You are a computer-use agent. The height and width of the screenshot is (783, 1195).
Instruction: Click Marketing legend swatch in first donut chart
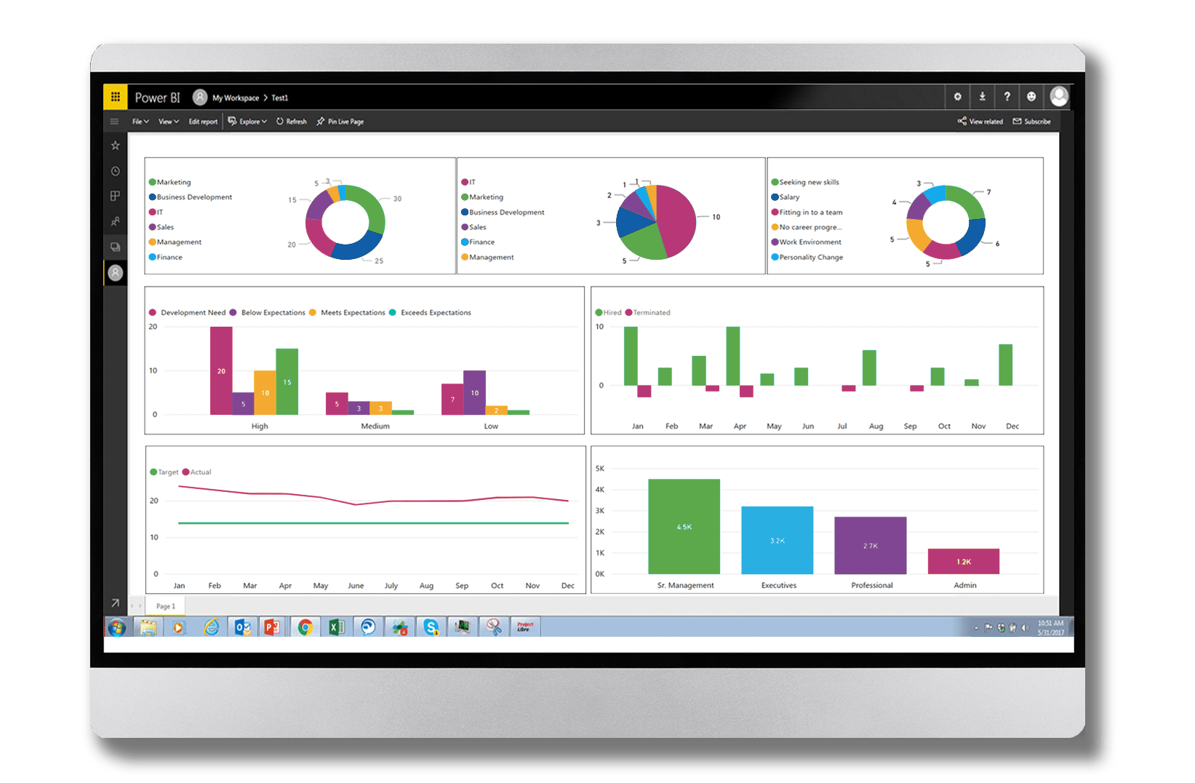(153, 183)
